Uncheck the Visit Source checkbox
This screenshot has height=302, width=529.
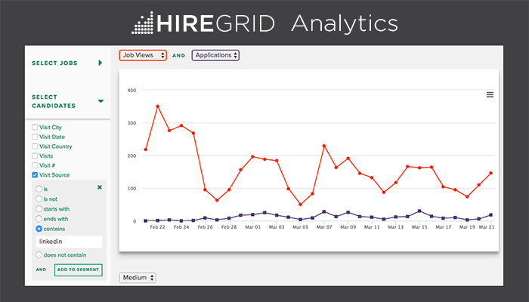pos(35,174)
